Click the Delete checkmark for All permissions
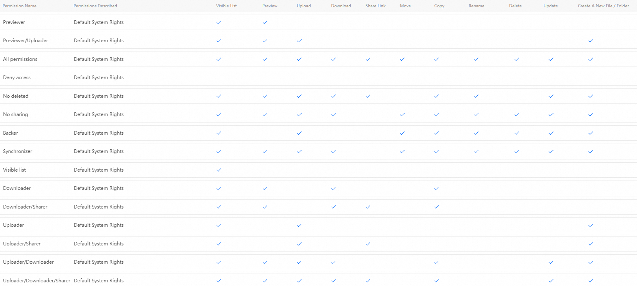Screen dimensions: 637x286 [x=517, y=59]
